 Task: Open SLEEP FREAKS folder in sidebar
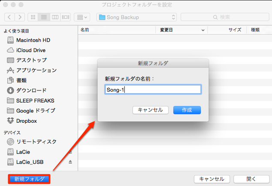(x=30, y=100)
